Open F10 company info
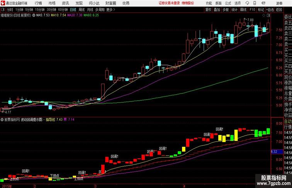 252,10
